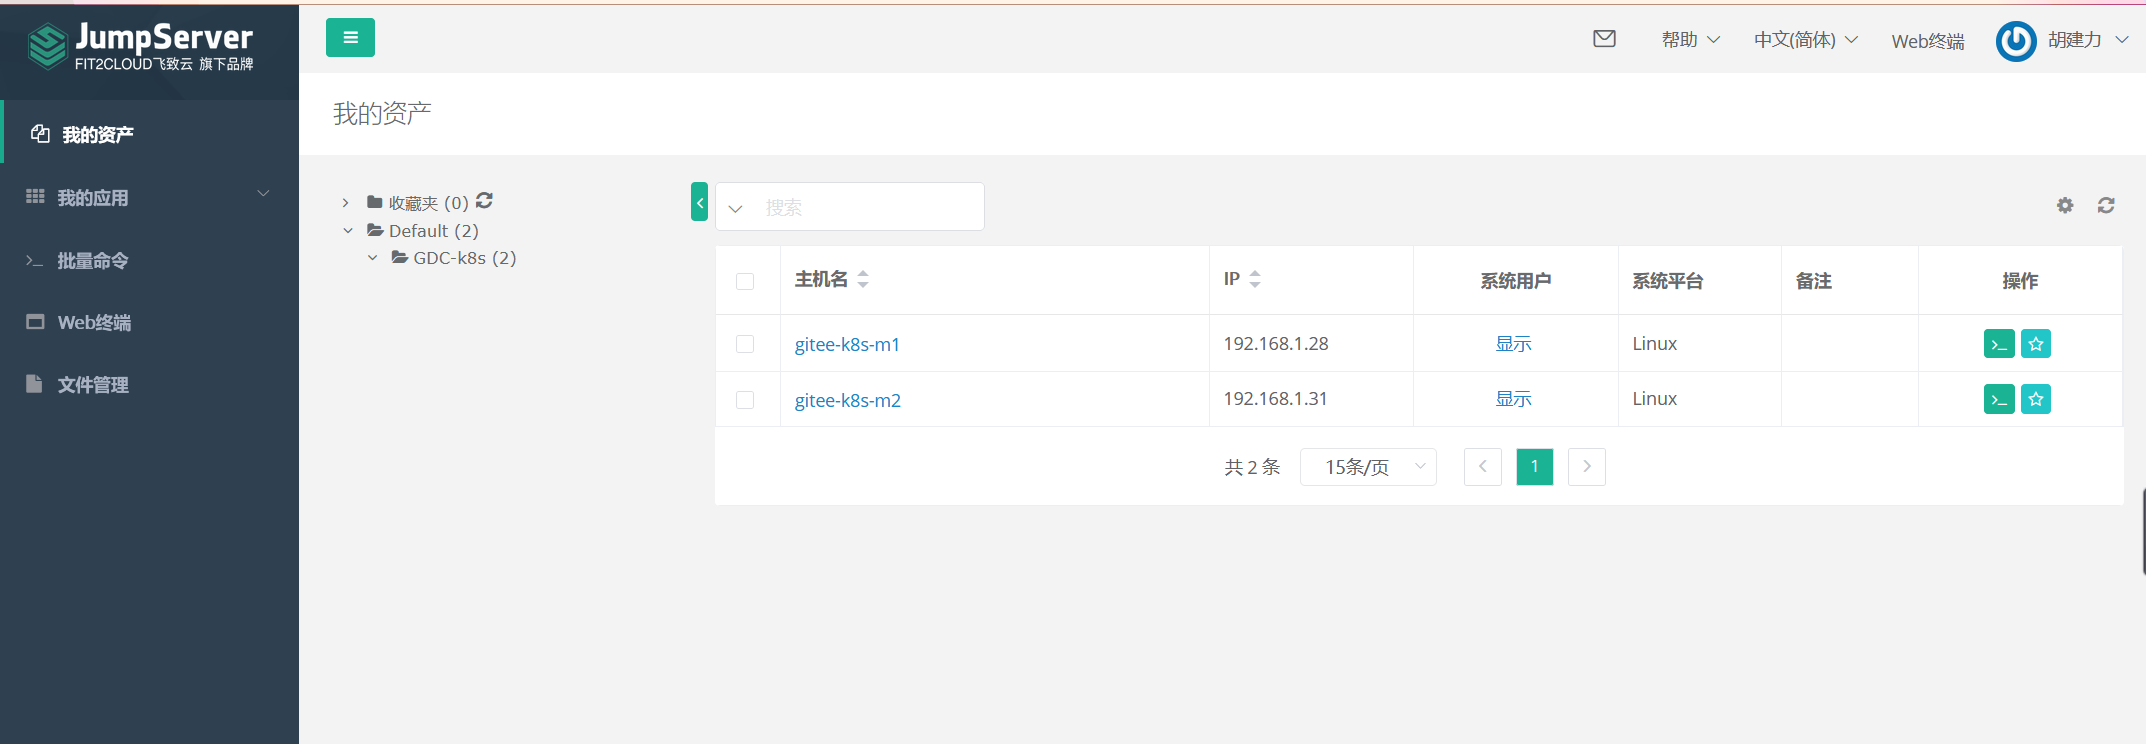Show system users for 192.168.1.31
2146x744 pixels.
[x=1513, y=399]
